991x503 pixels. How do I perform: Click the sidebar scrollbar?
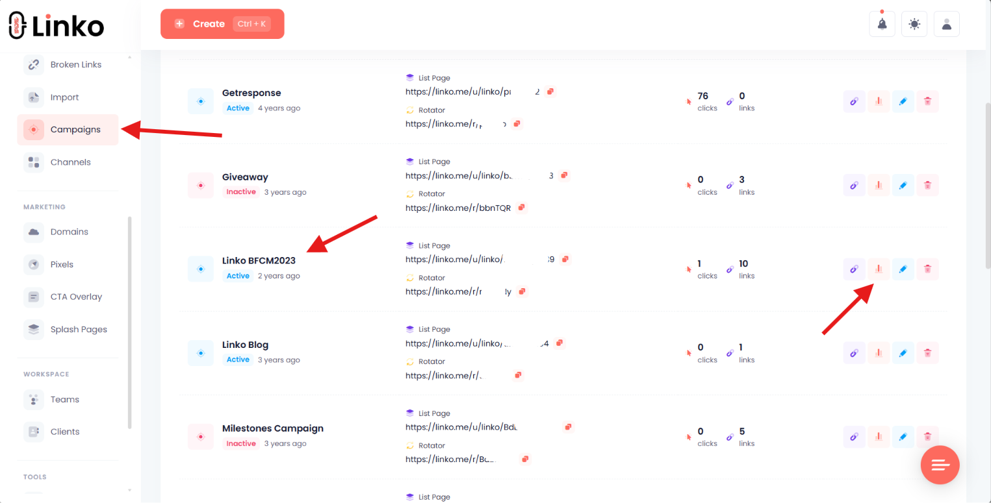tap(129, 323)
